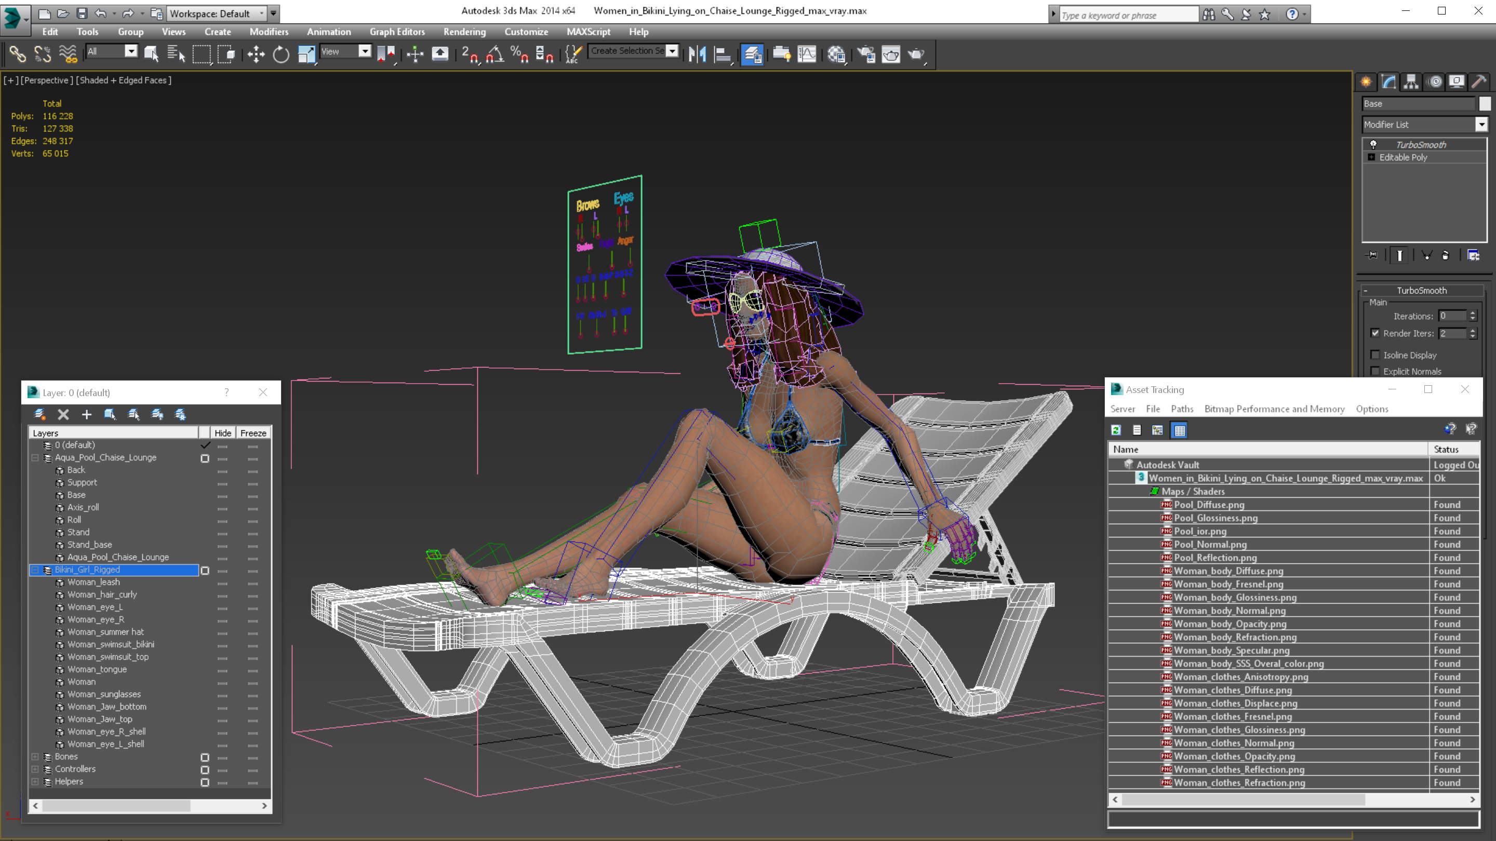The height and width of the screenshot is (841, 1496).
Task: Expand the Controllers layer
Action: [35, 769]
